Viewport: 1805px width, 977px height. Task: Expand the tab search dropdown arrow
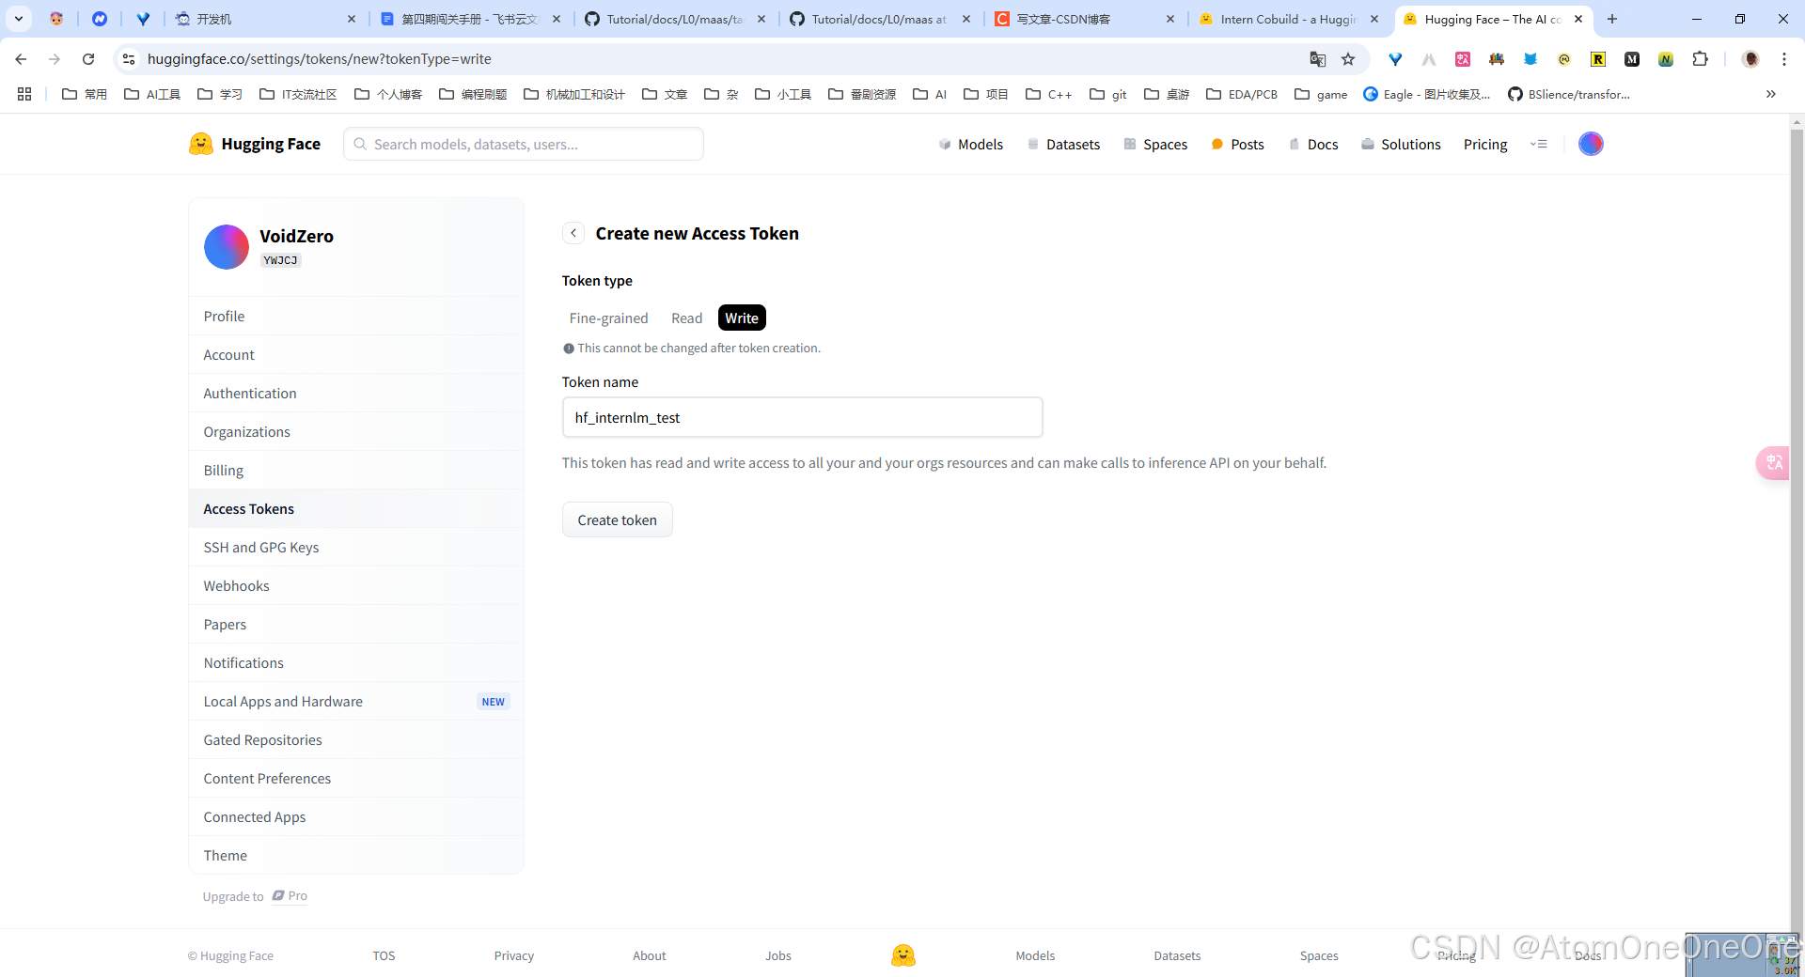19,19
